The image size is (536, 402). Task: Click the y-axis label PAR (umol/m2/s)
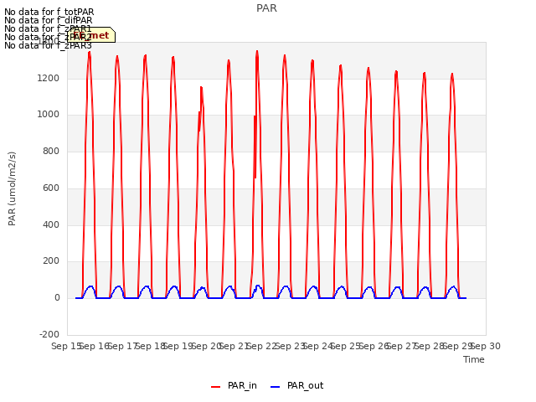click(x=12, y=188)
